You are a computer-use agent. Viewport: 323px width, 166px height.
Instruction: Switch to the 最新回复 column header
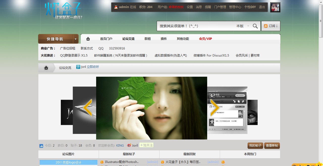190,154
